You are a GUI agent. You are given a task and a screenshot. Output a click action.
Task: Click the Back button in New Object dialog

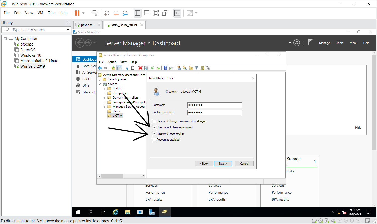coord(204,164)
